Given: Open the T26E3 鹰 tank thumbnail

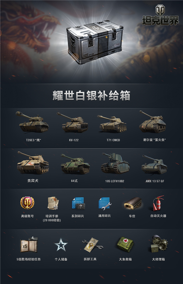Looking at the screenshot, I should coord(32,122).
